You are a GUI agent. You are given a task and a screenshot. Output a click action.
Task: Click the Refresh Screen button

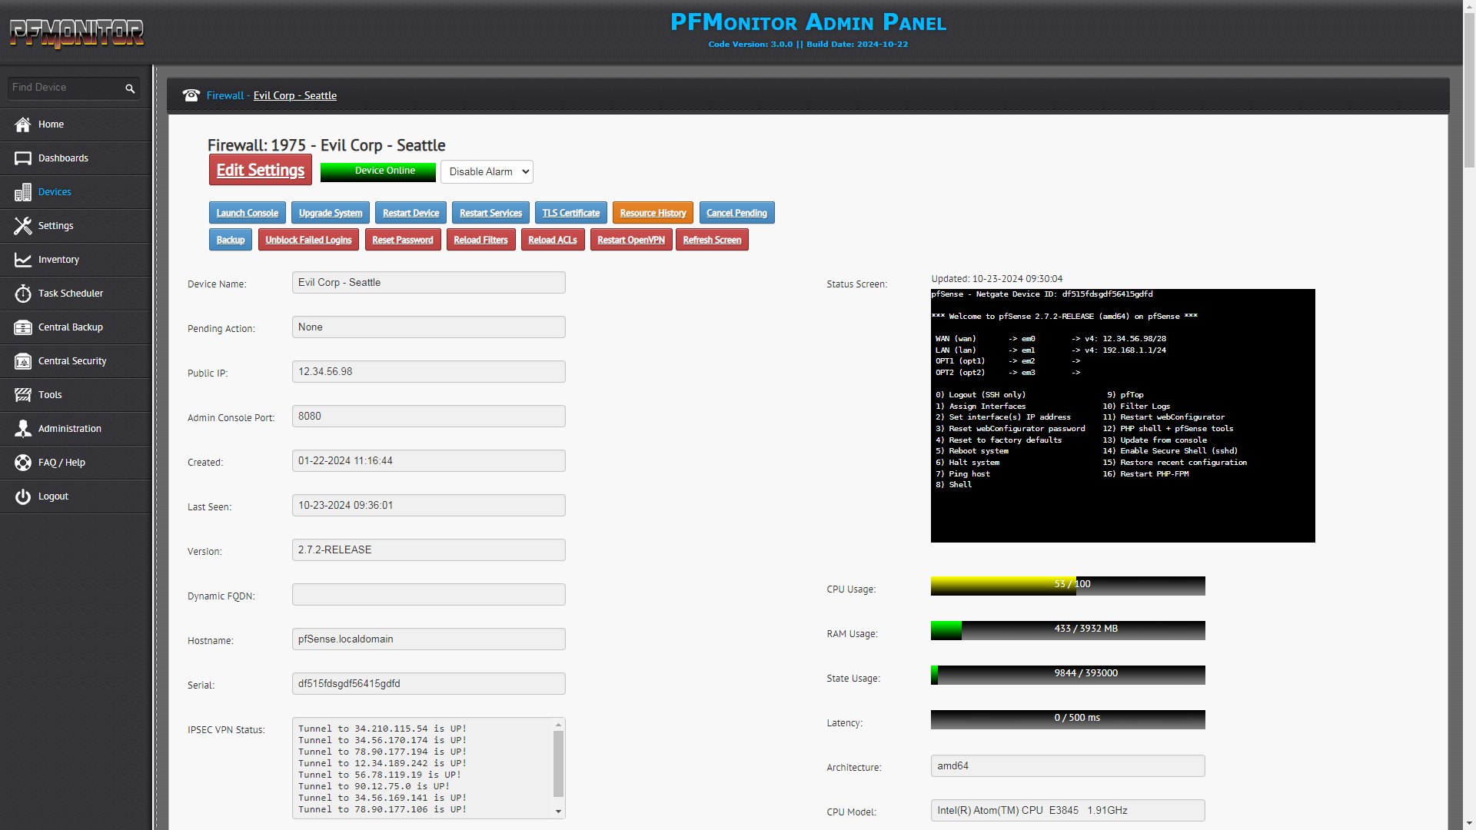(x=712, y=240)
